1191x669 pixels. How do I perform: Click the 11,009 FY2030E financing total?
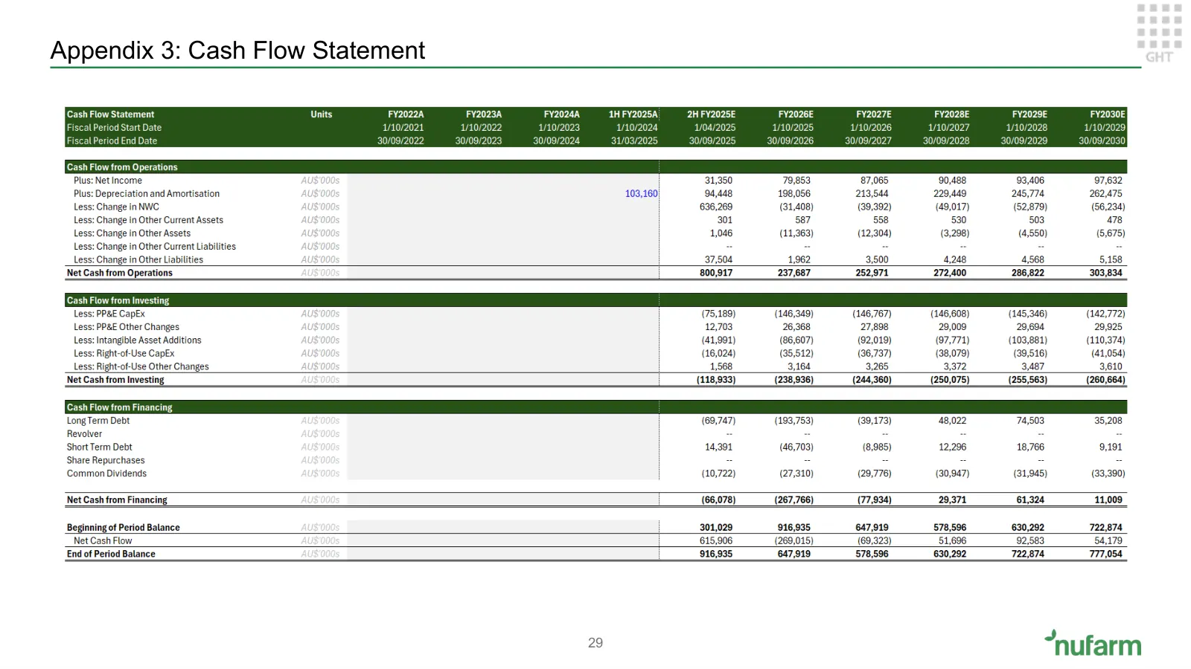click(1108, 500)
